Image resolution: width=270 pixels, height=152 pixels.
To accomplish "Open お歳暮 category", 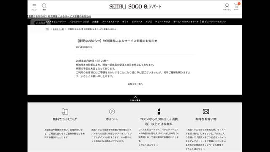I will pos(95,22).
